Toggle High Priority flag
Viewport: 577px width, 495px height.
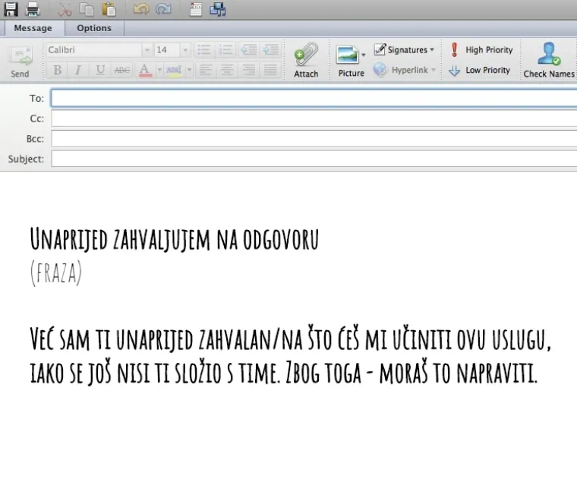[x=481, y=50]
